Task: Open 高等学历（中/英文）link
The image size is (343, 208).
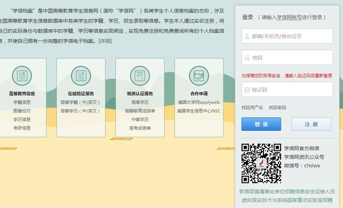Action: point(80,111)
